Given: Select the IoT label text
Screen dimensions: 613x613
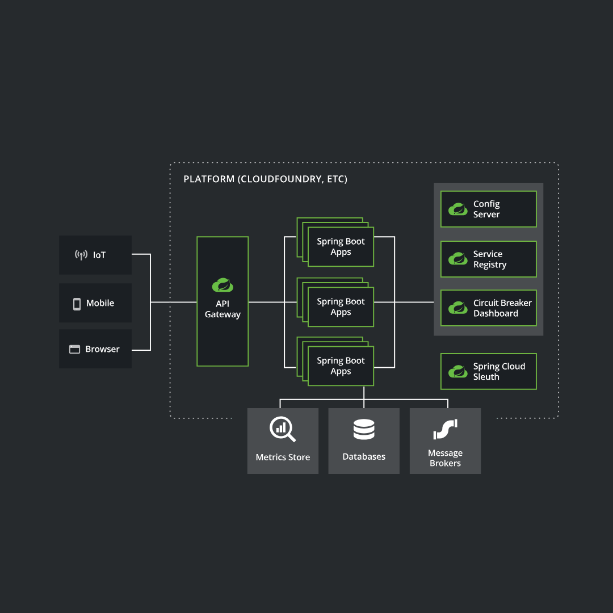Looking at the screenshot, I should [99, 255].
